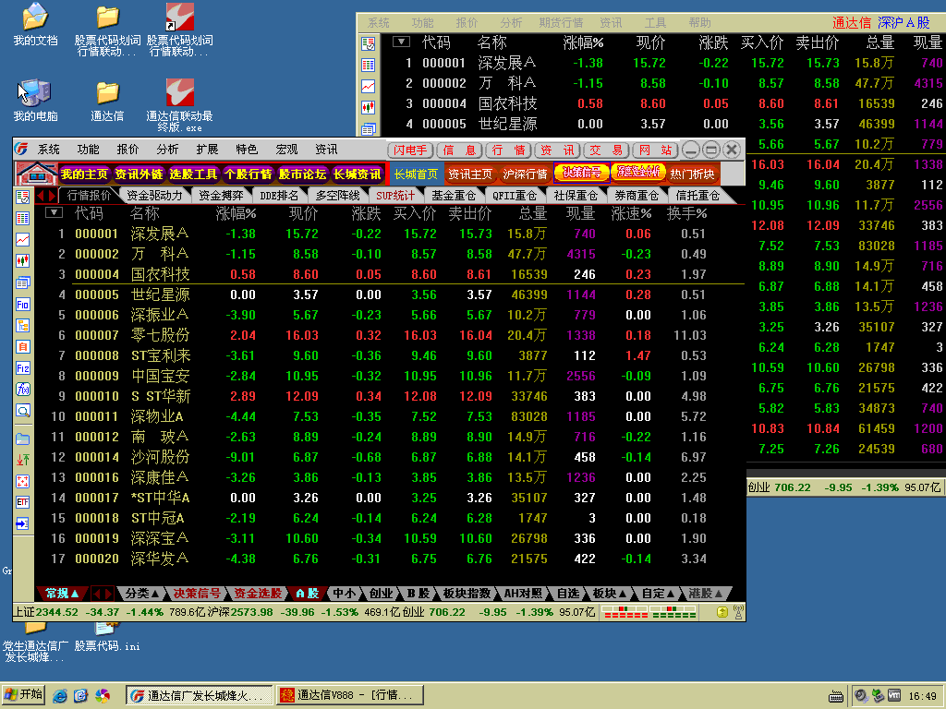Click the red-green market breadth indicator
Image resolution: width=946 pixels, height=709 pixels.
click(649, 613)
